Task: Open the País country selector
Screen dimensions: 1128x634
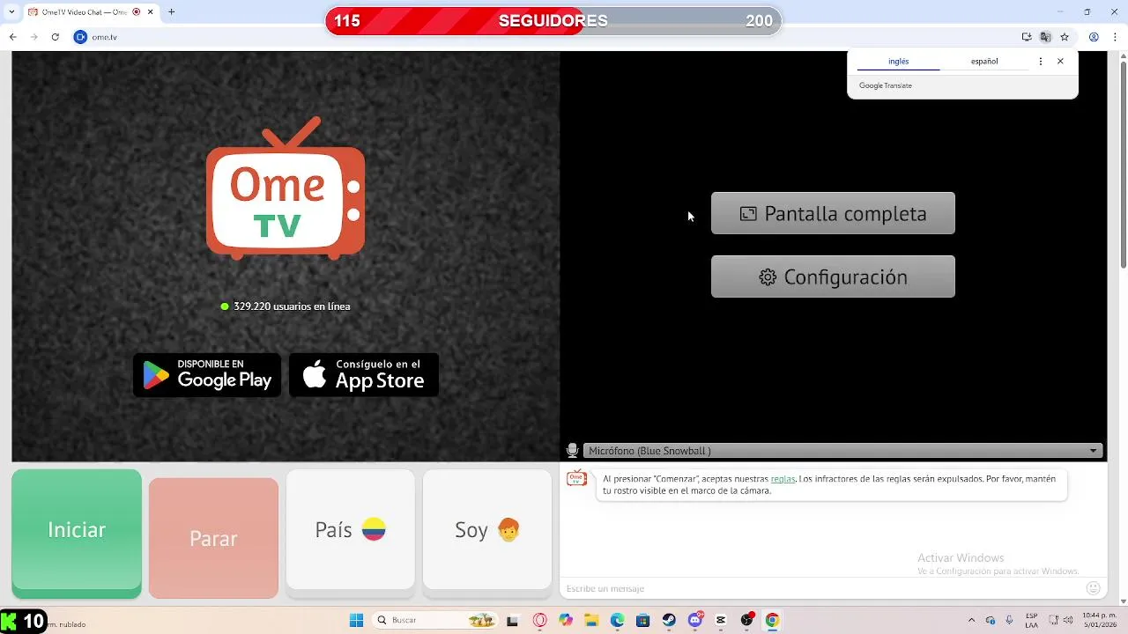Action: pyautogui.click(x=350, y=529)
